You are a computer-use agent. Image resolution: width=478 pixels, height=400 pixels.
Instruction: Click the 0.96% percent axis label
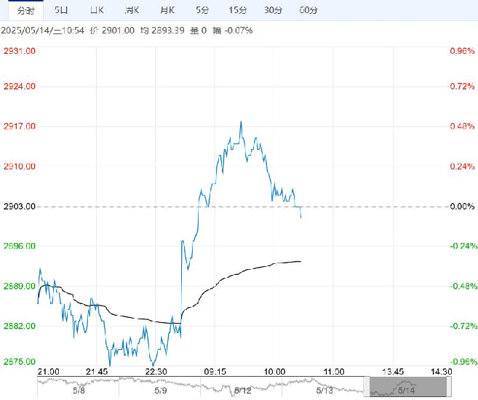tap(462, 51)
